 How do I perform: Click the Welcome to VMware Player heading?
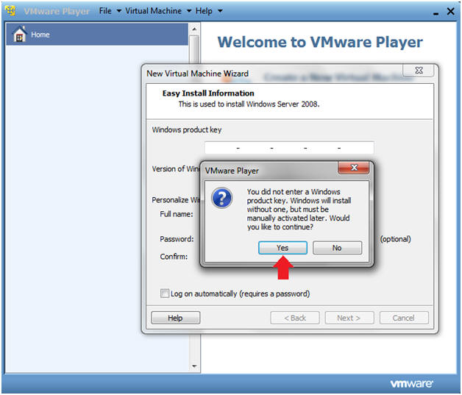(320, 42)
